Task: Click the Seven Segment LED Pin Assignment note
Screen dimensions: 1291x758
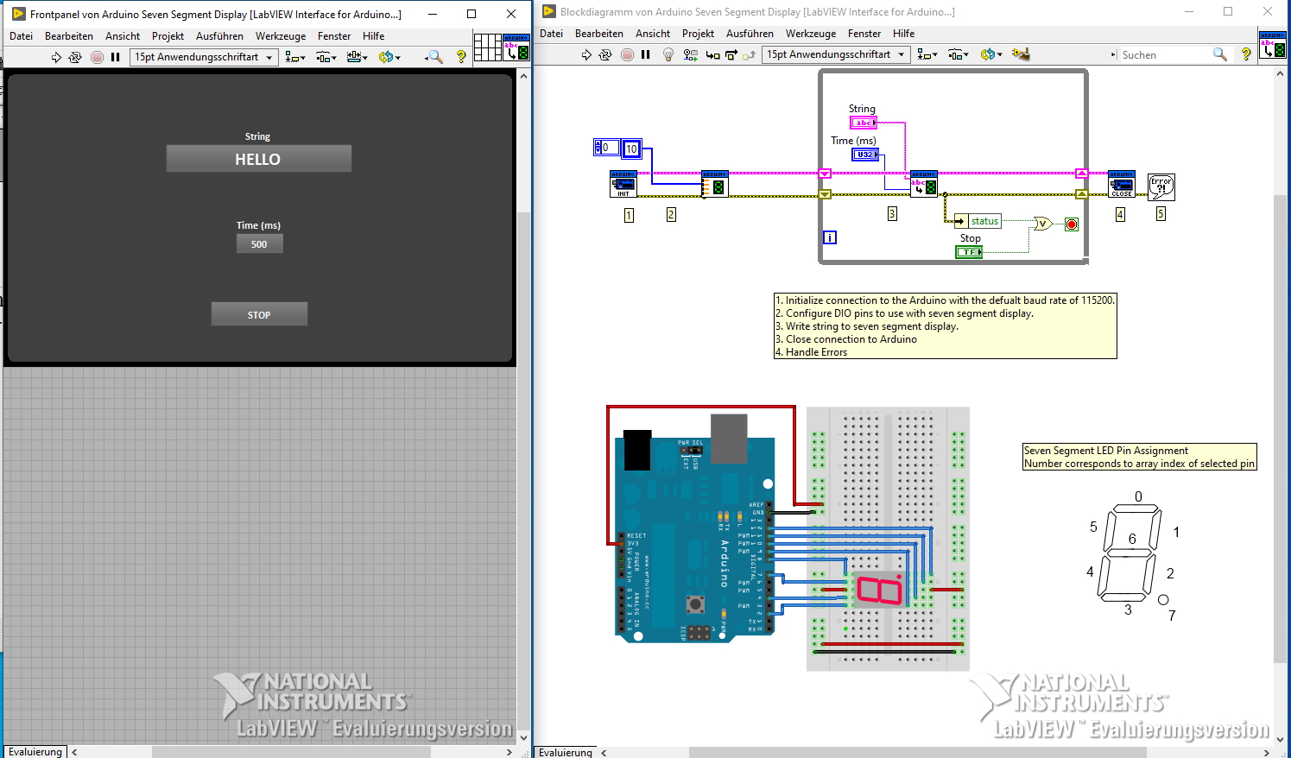Action: [x=1139, y=457]
